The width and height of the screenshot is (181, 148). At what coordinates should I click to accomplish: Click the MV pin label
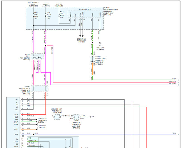pyautogui.click(x=17, y=139)
